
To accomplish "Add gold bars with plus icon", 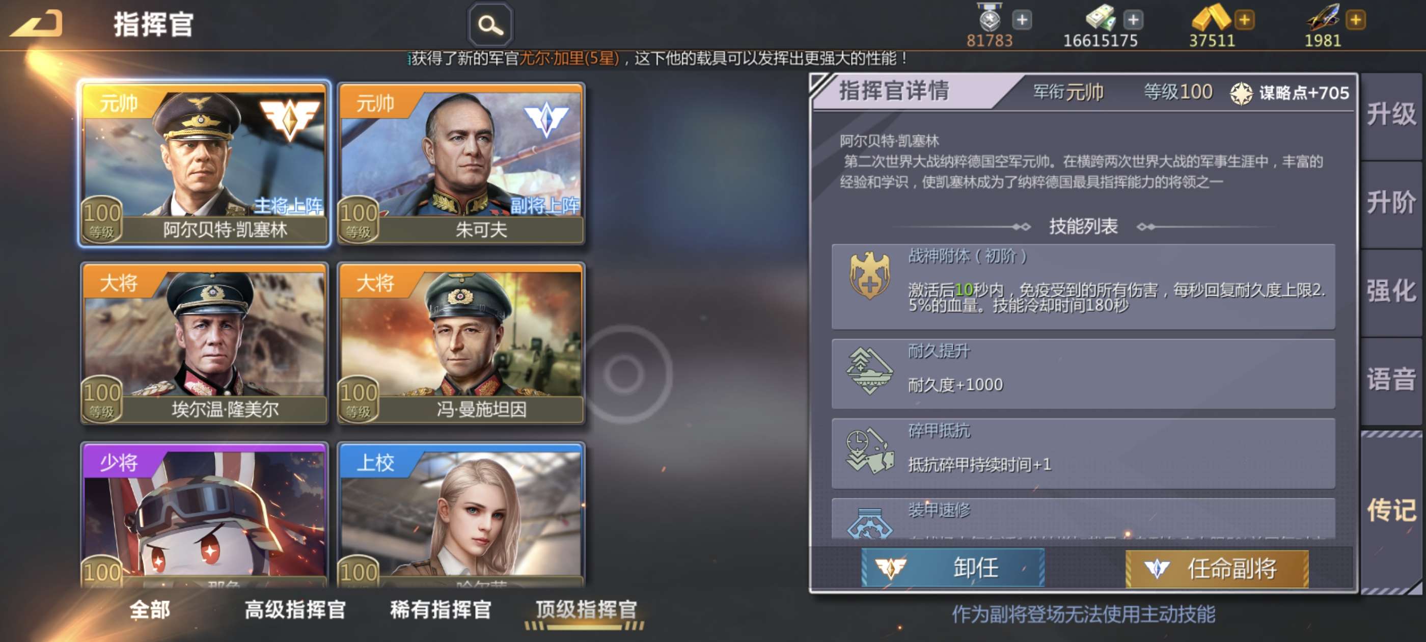I will coord(1244,20).
